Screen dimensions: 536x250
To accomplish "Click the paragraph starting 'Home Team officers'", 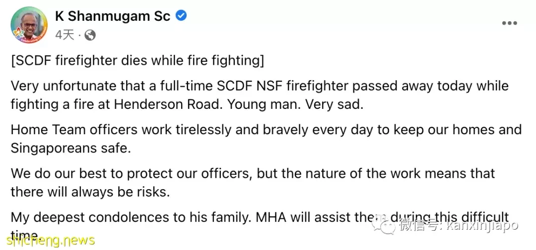I will 267,139.
